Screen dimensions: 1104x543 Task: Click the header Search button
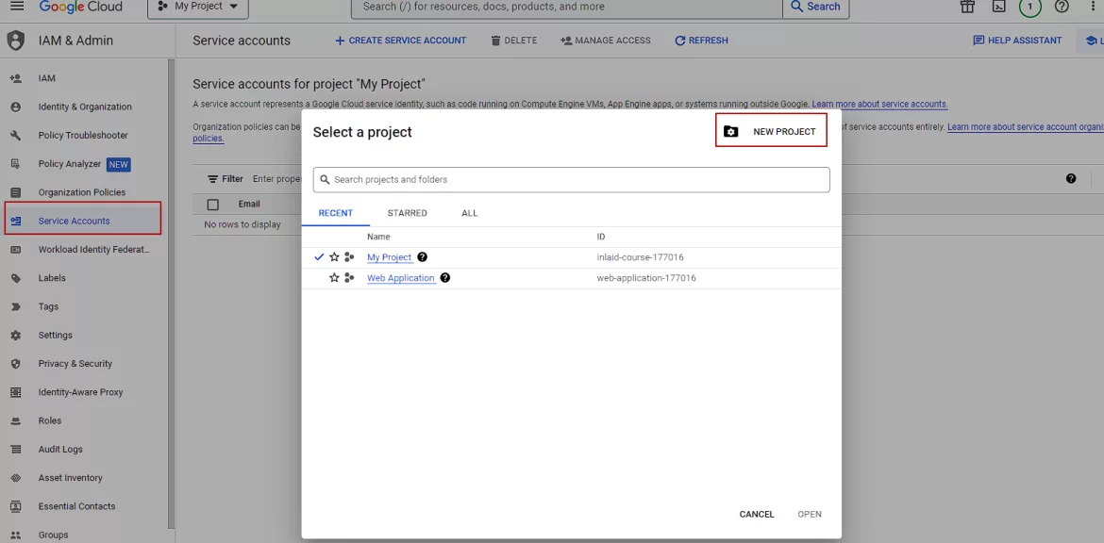pos(816,7)
